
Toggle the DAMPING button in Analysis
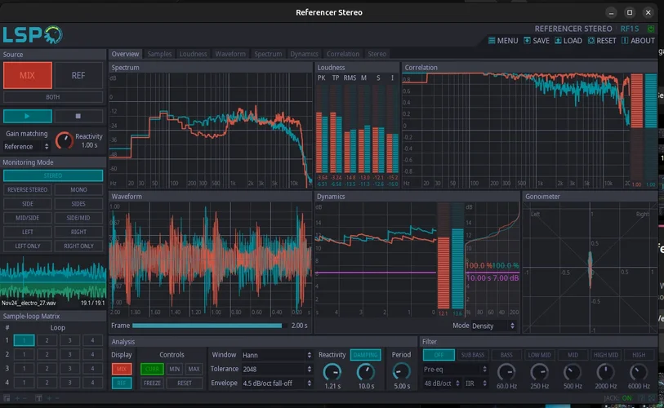click(x=365, y=355)
